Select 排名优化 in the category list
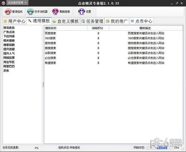The image size is (186, 152). pos(9,28)
